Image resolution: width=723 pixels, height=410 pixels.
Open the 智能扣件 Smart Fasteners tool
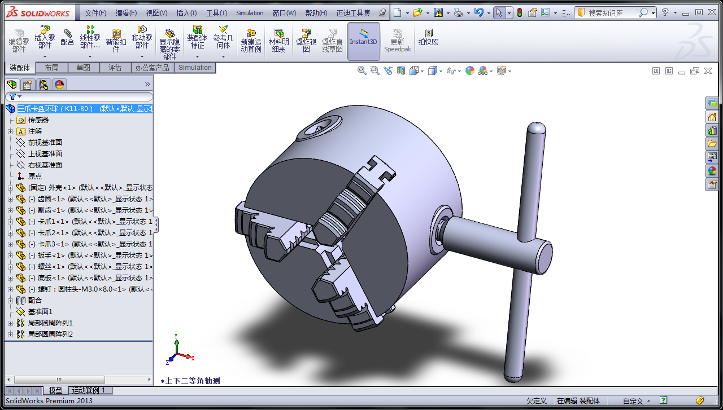pyautogui.click(x=116, y=41)
